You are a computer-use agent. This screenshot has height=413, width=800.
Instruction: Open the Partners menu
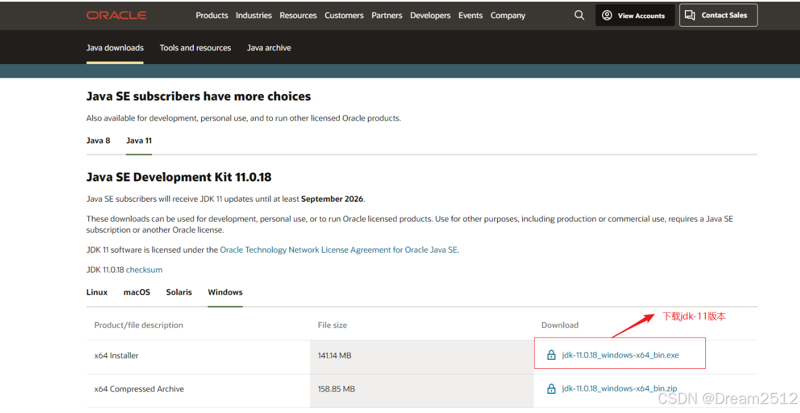[x=387, y=15]
